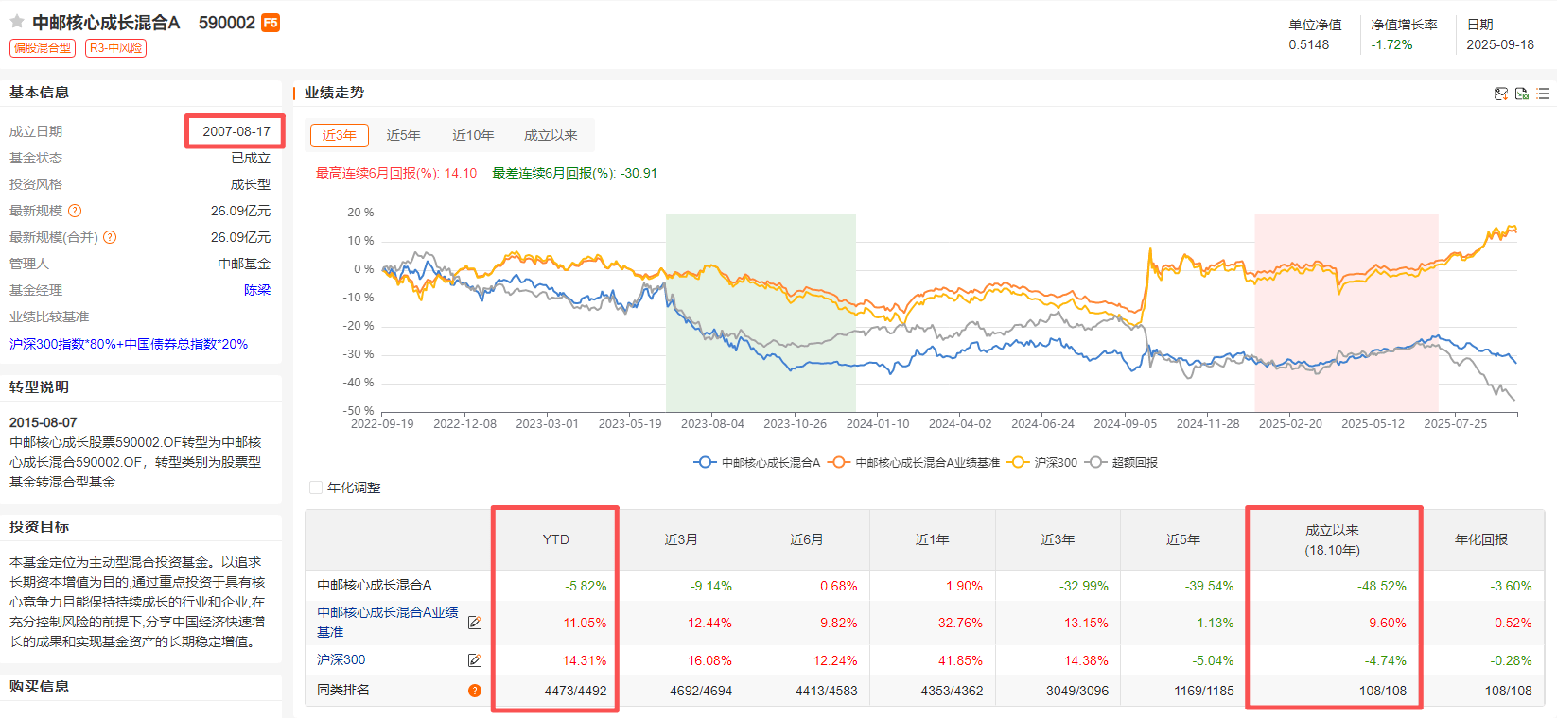Open help icon beside 最新规模
1557x718 pixels.
point(75,211)
